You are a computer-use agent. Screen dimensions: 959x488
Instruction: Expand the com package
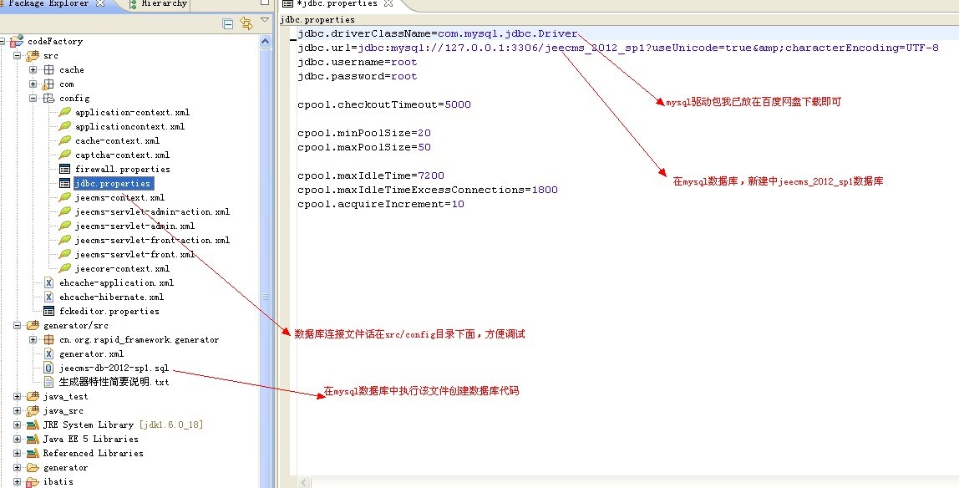[x=33, y=84]
